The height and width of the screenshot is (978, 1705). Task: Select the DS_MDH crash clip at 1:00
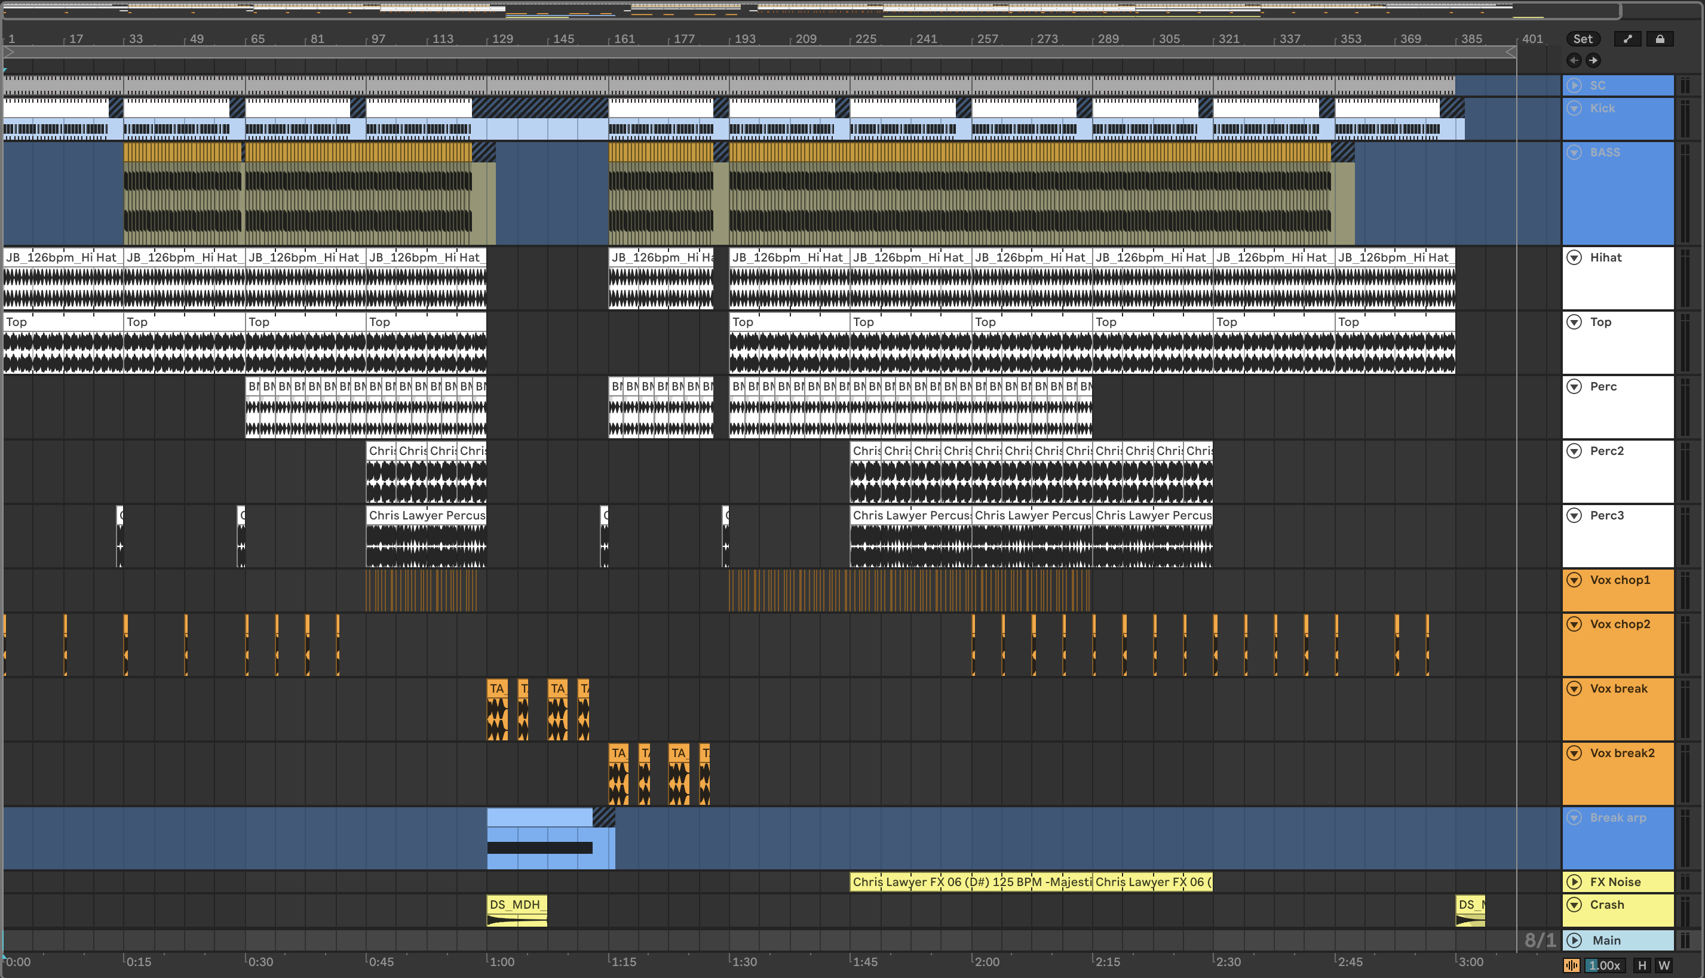517,912
